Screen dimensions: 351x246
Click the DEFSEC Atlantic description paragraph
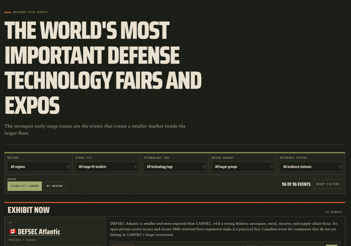[224, 229]
